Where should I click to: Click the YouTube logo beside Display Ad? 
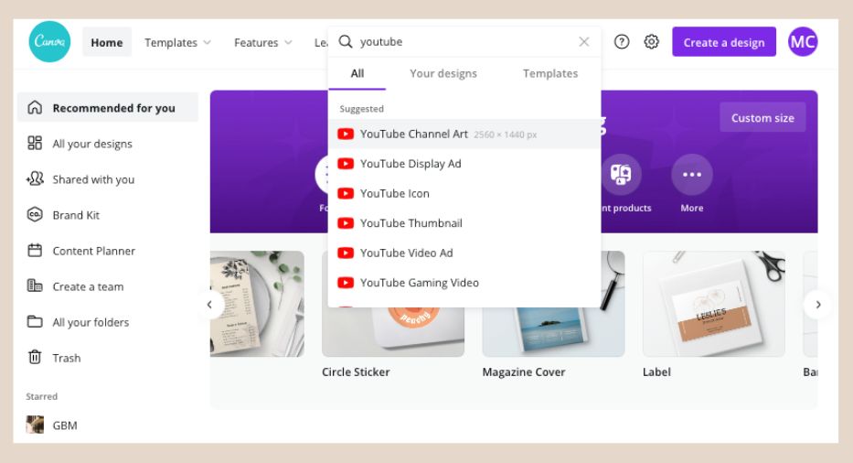pos(346,164)
